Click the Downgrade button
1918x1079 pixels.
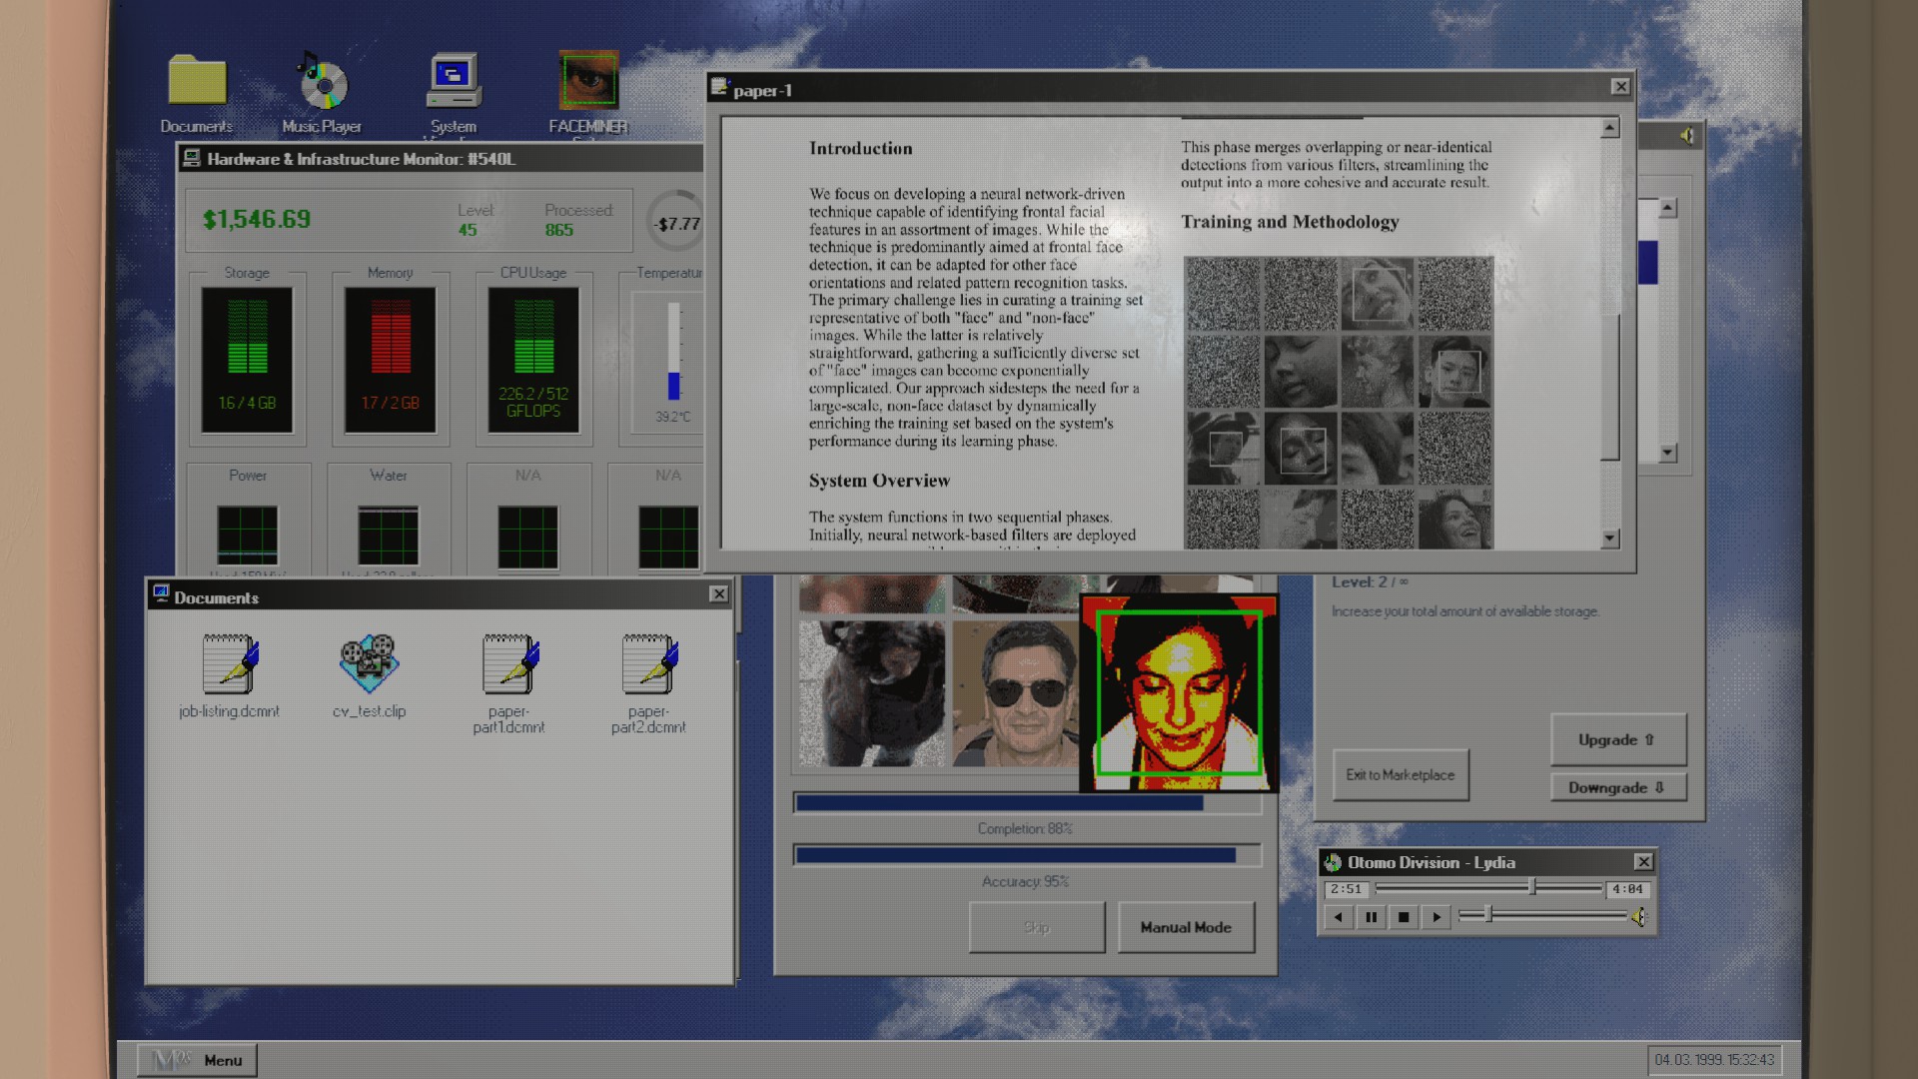click(x=1617, y=788)
